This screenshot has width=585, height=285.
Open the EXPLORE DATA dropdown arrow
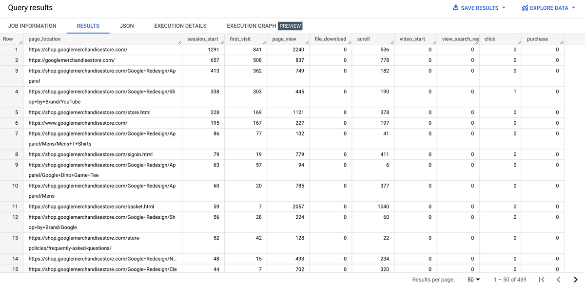coord(573,8)
